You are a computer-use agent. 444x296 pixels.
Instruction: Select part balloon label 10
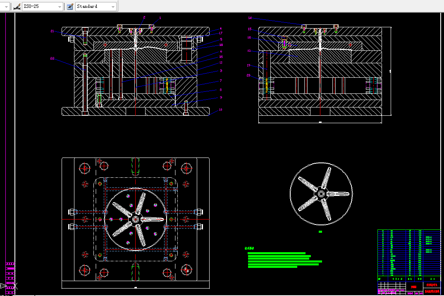(221, 110)
